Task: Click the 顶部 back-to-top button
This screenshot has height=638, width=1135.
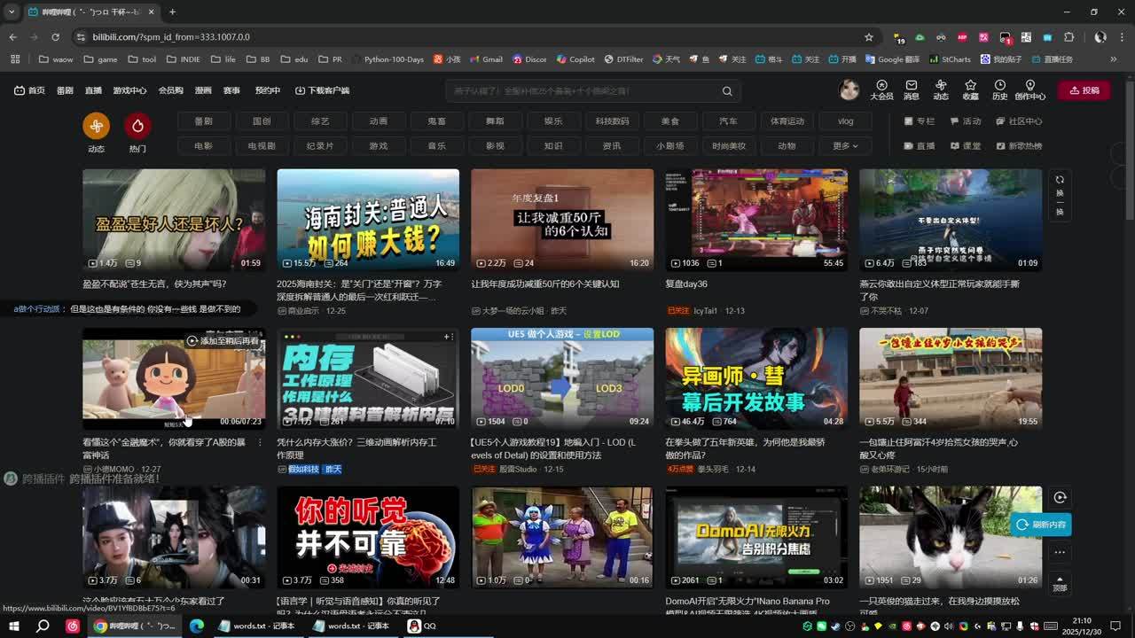Action: coord(1060,582)
